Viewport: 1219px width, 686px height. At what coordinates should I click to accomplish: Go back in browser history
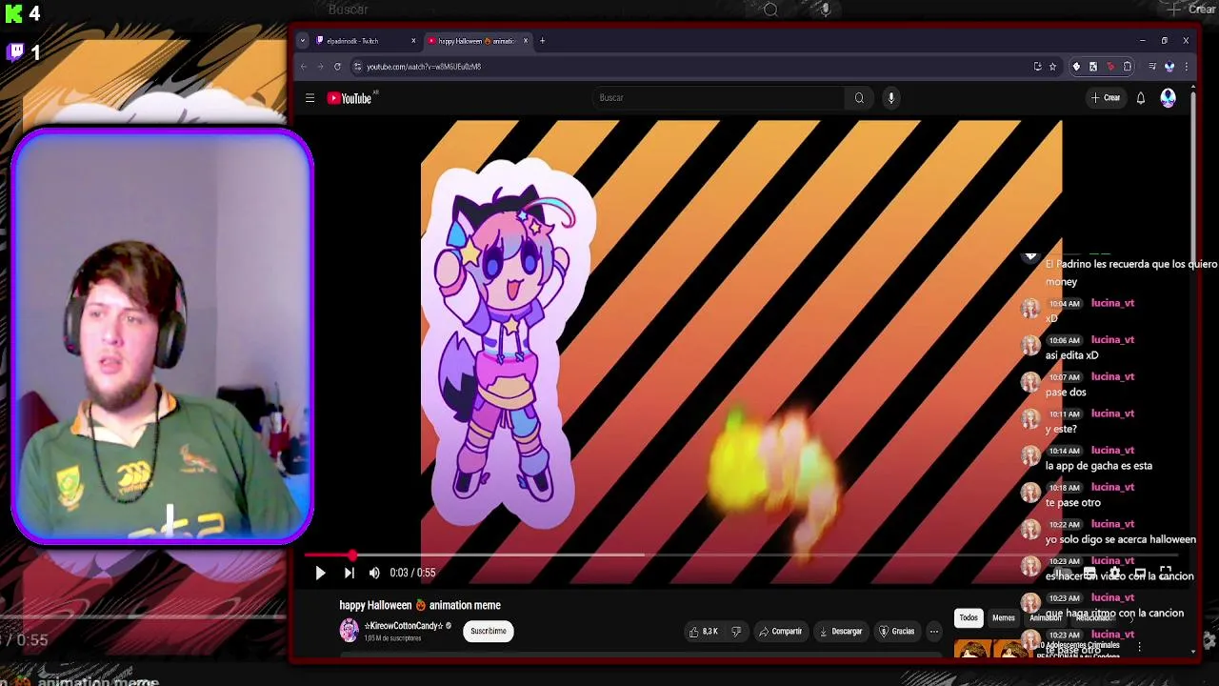click(x=304, y=67)
